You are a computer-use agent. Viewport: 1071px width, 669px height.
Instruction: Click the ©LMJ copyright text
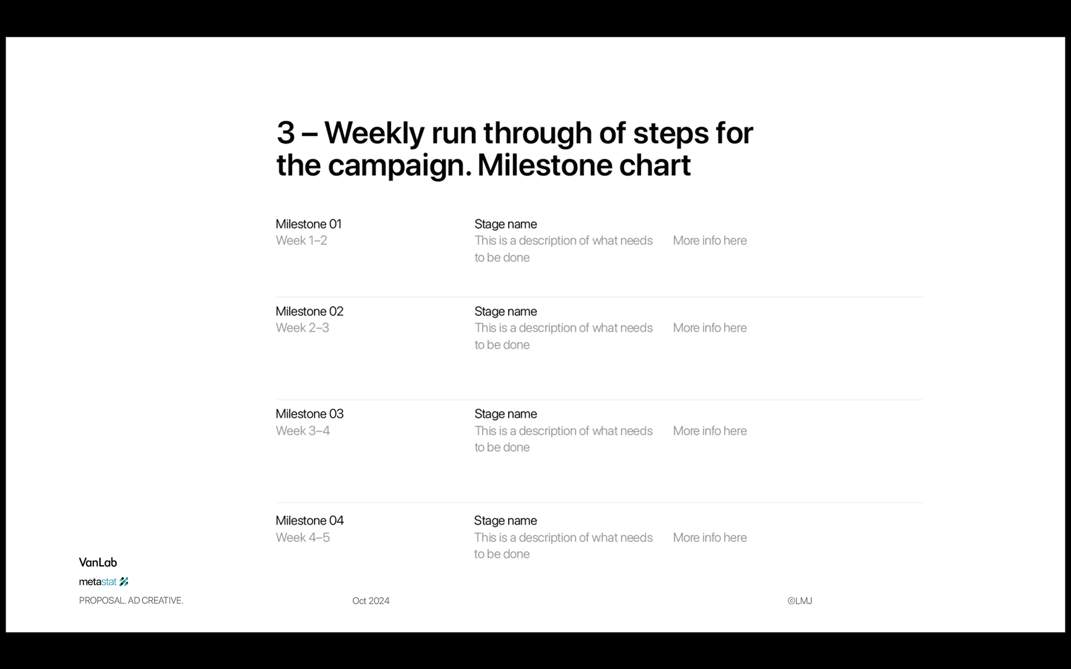(x=800, y=600)
